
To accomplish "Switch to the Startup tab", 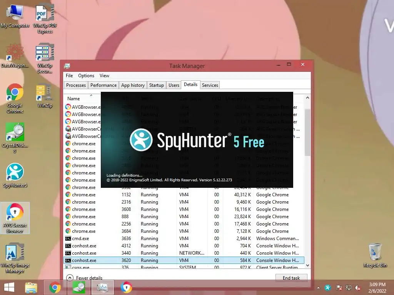I will point(156,85).
